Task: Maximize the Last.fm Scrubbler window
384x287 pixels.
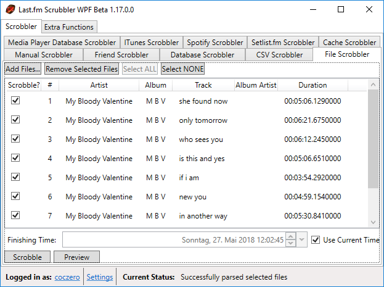Action: click(x=341, y=10)
